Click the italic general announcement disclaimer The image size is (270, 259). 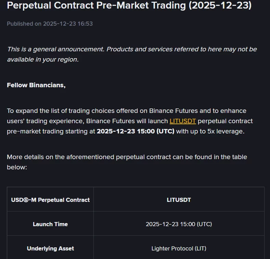pos(132,49)
